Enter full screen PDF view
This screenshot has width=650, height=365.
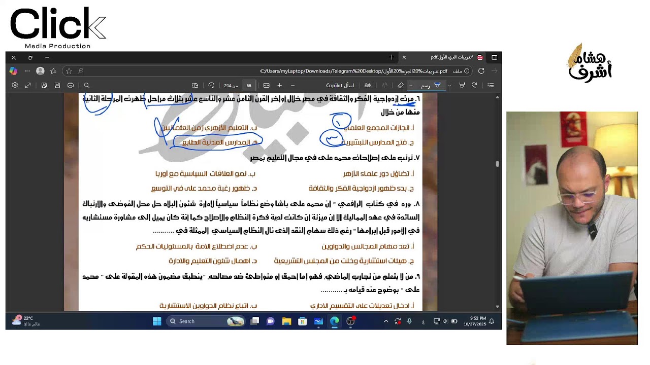[x=28, y=85]
